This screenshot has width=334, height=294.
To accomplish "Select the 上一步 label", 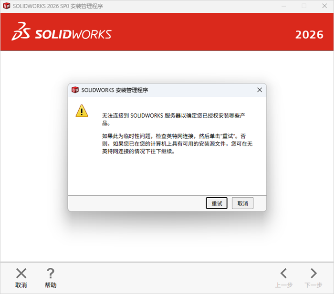I will (x=284, y=285).
